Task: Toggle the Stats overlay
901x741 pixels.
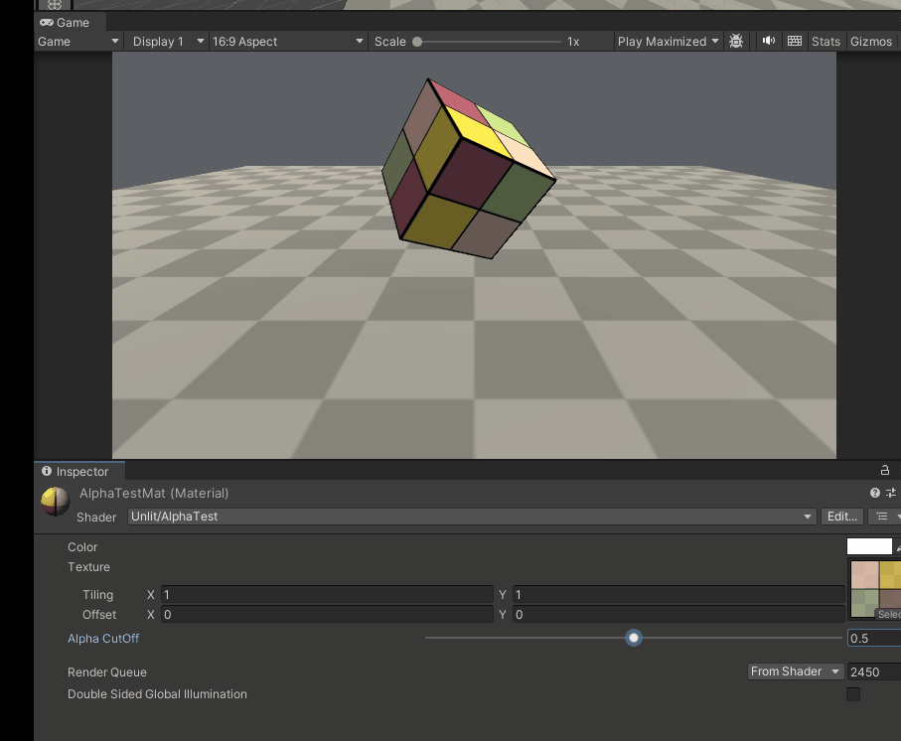Action: 826,42
